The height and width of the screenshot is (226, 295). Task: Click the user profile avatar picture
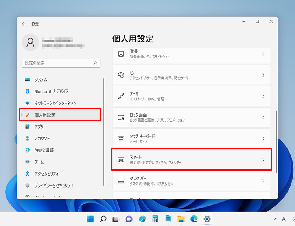tap(30, 42)
